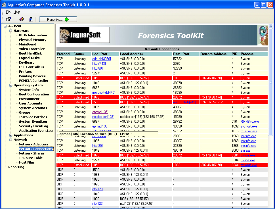Viewport: 275px width, 209px height.
Task: Click the networked computer toolbar icon
Action: point(31,19)
